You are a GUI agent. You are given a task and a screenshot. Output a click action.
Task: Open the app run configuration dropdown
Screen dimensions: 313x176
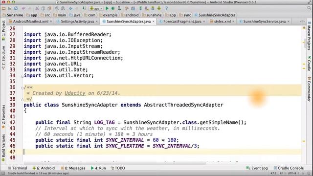pos(96,8)
